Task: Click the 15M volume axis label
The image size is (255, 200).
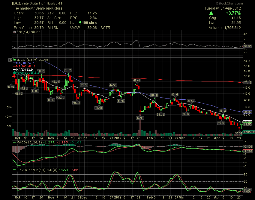Action: pyautogui.click(x=8, y=107)
